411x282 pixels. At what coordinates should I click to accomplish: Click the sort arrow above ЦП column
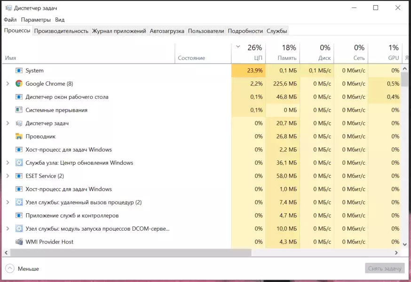pos(238,47)
